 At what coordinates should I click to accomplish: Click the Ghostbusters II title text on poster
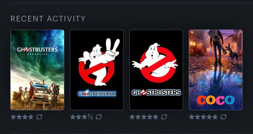(97, 93)
